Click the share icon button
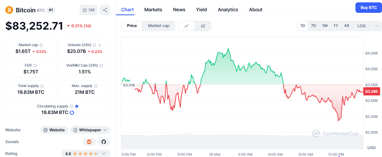 click(105, 10)
